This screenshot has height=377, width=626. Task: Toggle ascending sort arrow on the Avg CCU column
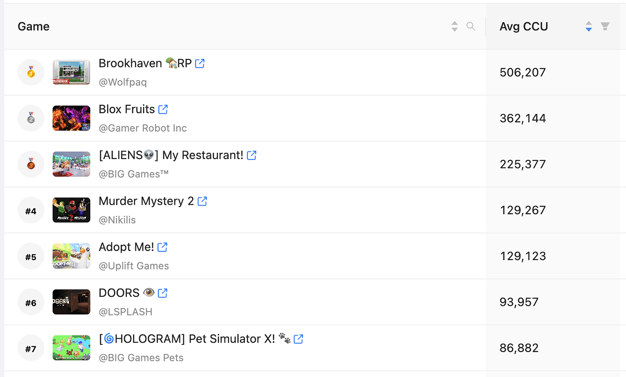coord(588,24)
